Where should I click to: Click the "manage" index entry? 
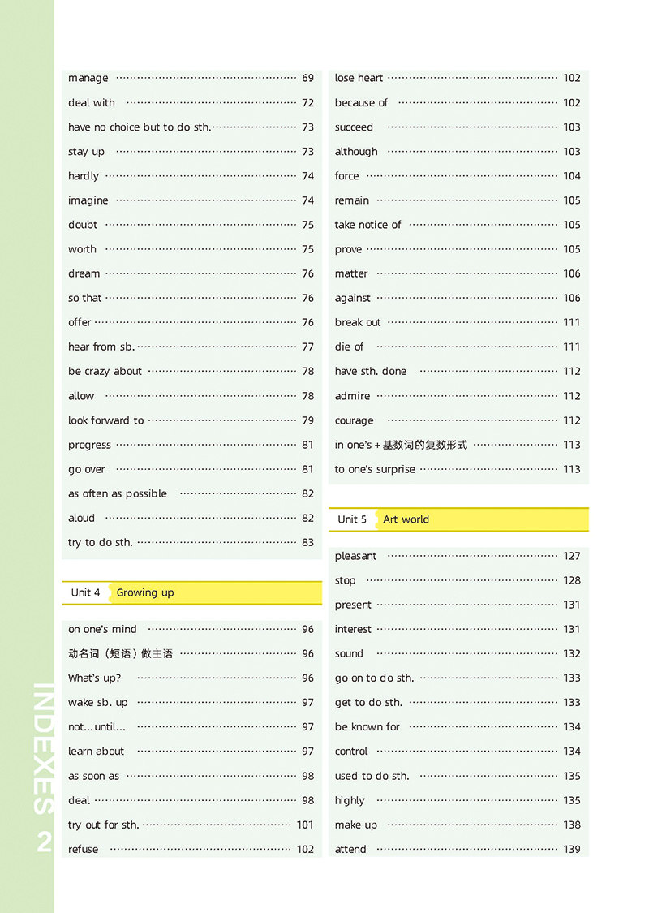[x=88, y=79]
